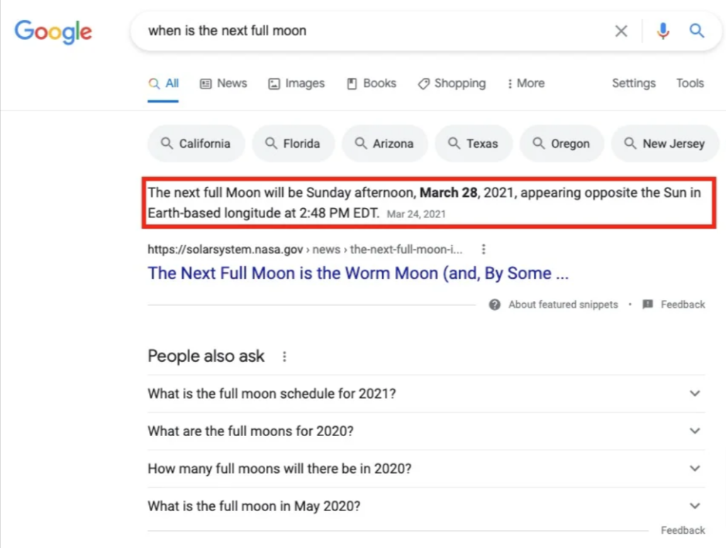
Task: Select the Arizona suggestion chip
Action: 384,144
